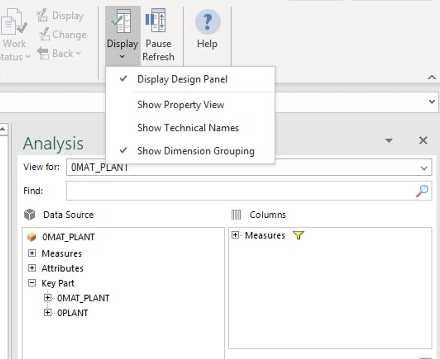Expand the formula bar dropdown arrow
The image size is (440, 359).
(432, 102)
